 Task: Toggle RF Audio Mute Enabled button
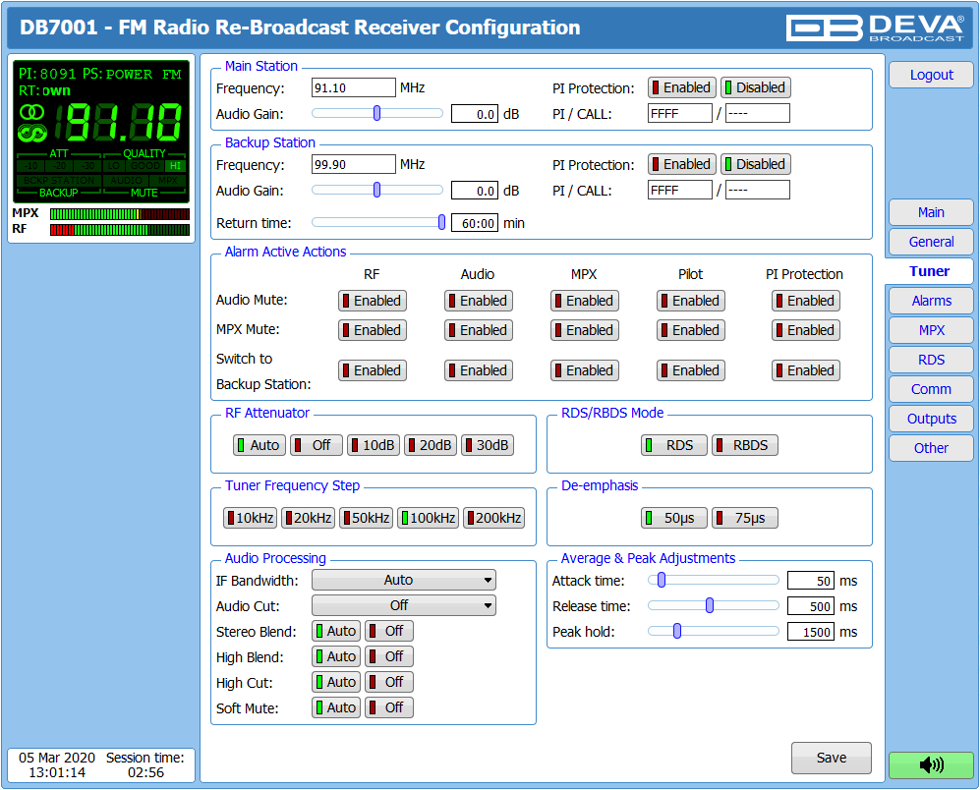[372, 301]
